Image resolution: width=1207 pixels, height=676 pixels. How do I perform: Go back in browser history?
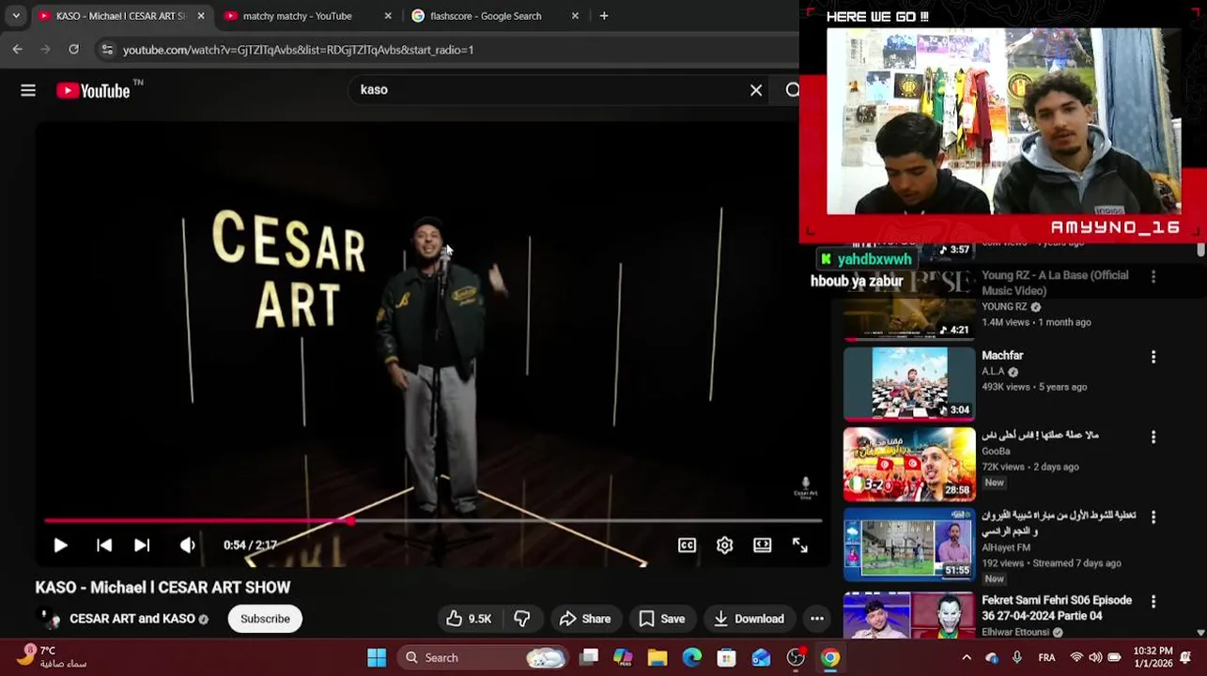[17, 50]
